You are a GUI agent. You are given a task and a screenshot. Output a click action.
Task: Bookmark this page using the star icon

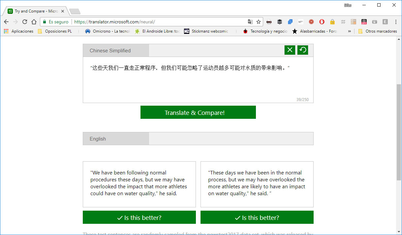coord(259,21)
